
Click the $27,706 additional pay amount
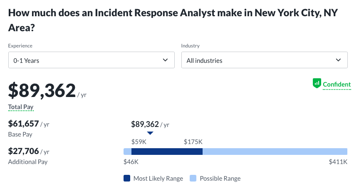point(24,151)
